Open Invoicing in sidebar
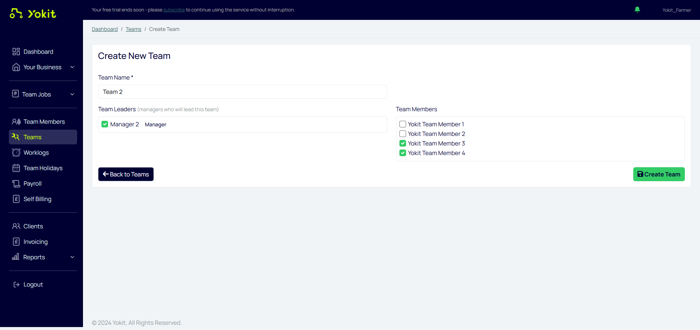This screenshot has width=700, height=330. 43,242
